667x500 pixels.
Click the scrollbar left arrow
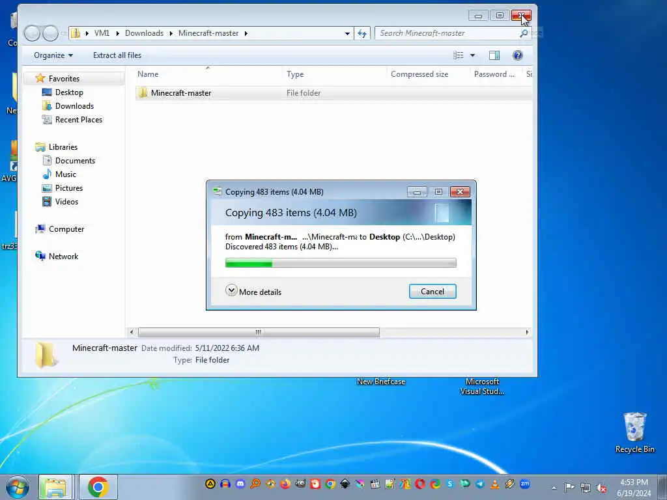(132, 332)
